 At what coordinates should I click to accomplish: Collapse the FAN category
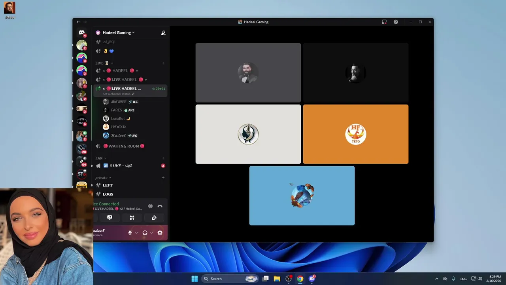[x=101, y=158]
